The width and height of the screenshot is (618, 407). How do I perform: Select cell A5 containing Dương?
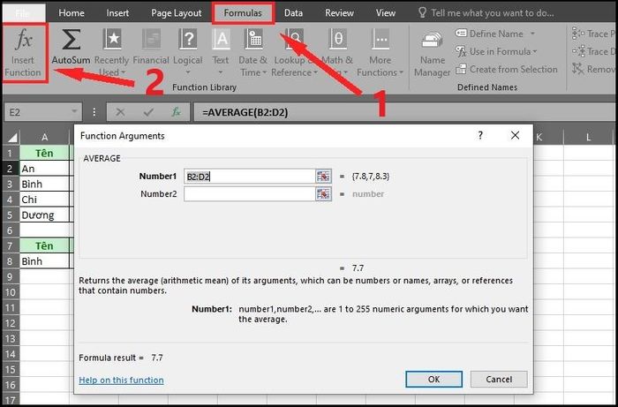pyautogui.click(x=44, y=215)
